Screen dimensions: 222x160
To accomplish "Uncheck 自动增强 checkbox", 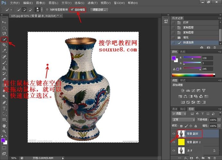I will [72, 10].
